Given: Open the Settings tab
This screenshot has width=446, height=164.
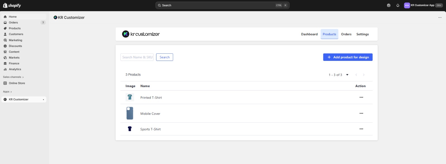Looking at the screenshot, I should click(x=363, y=34).
